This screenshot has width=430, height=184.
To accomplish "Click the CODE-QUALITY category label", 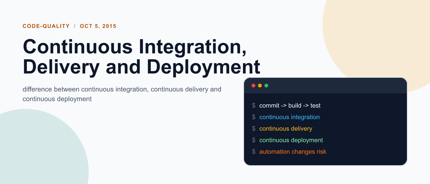I will click(x=46, y=26).
